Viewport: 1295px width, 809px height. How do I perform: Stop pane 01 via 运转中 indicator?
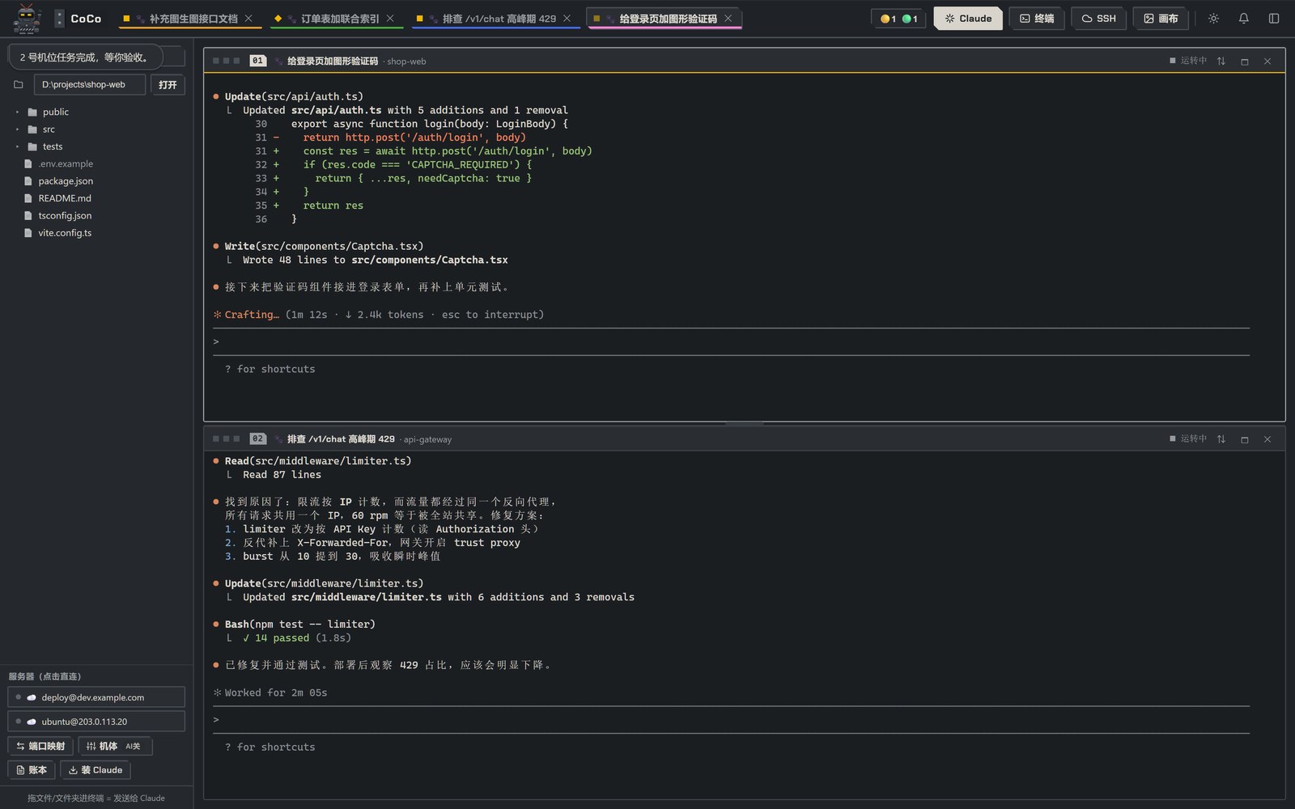(1188, 61)
